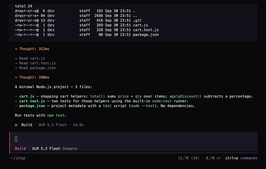Screen dimensions: 266x169
Task: Click the 'total 24' line
Action: click(x=23, y=6)
